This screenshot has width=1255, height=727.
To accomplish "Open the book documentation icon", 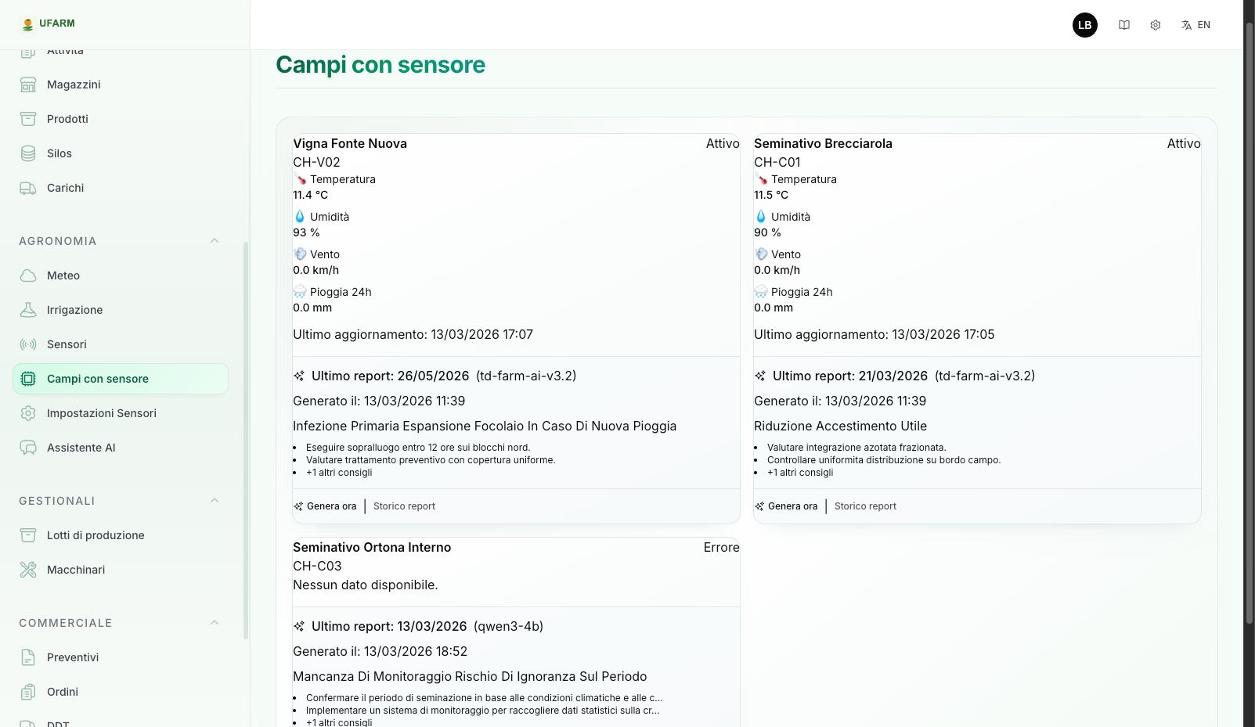I will coord(1124,25).
